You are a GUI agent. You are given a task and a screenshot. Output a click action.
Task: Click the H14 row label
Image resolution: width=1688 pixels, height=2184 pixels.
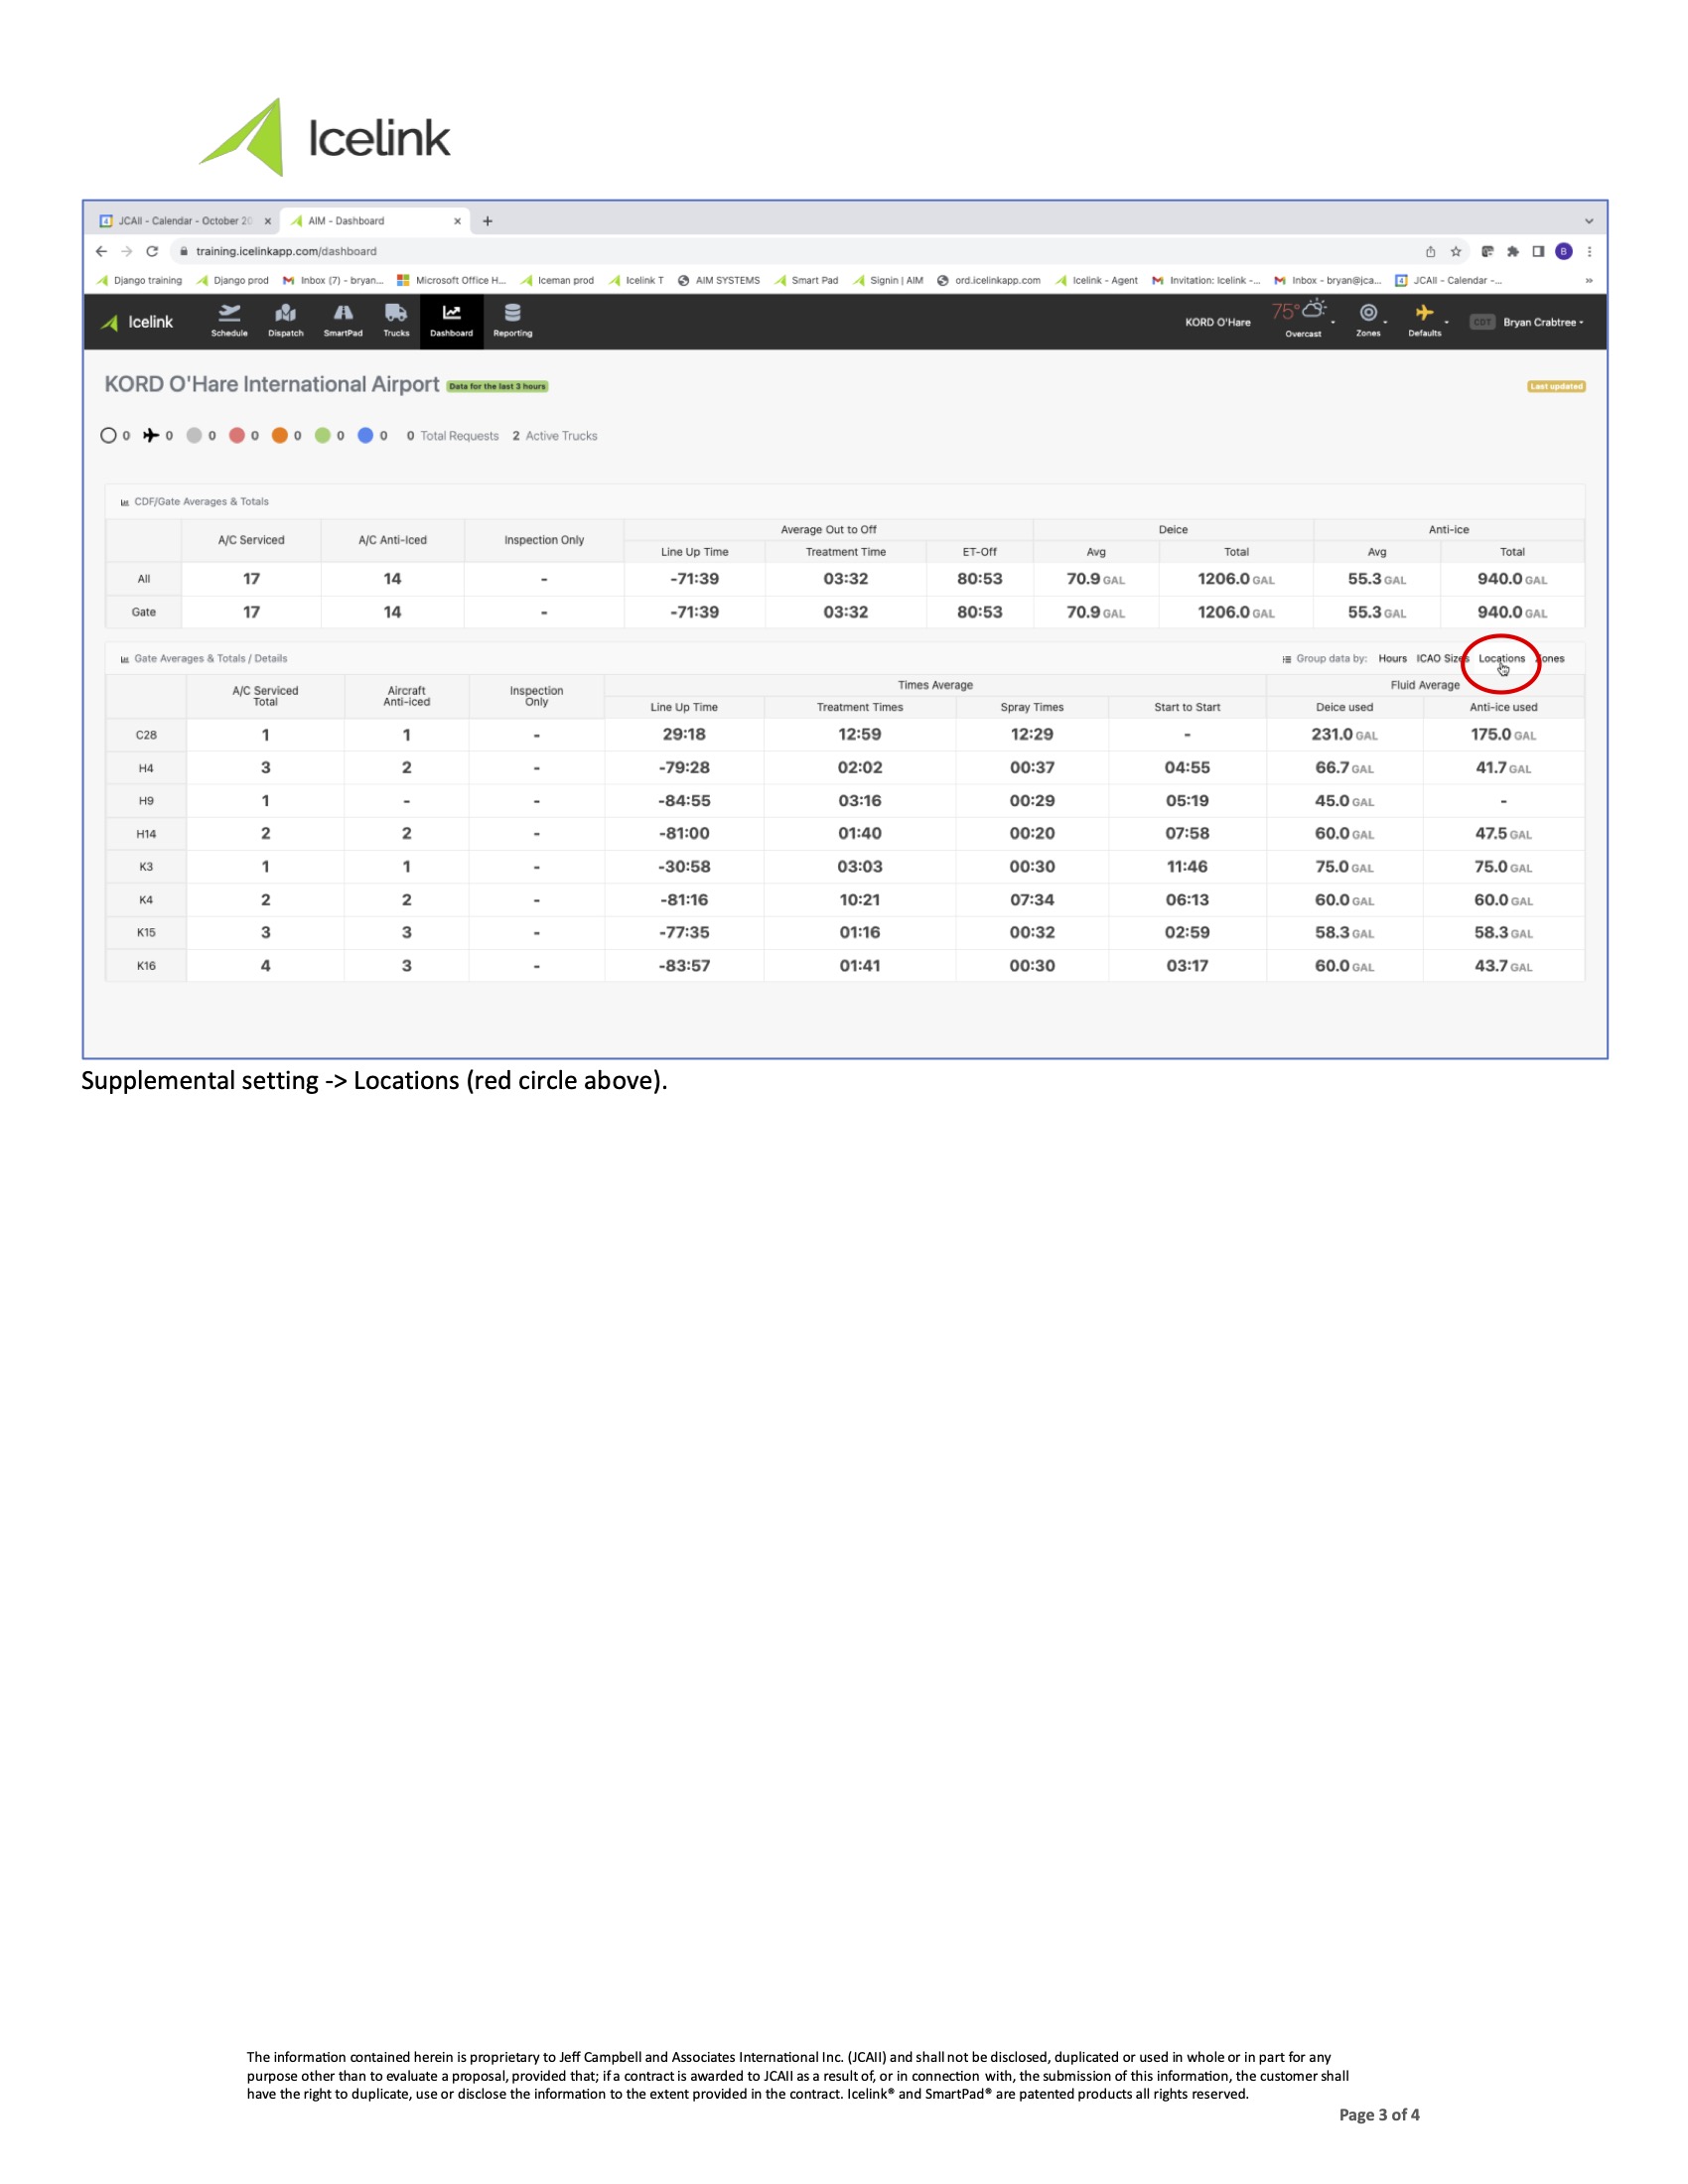(x=146, y=834)
